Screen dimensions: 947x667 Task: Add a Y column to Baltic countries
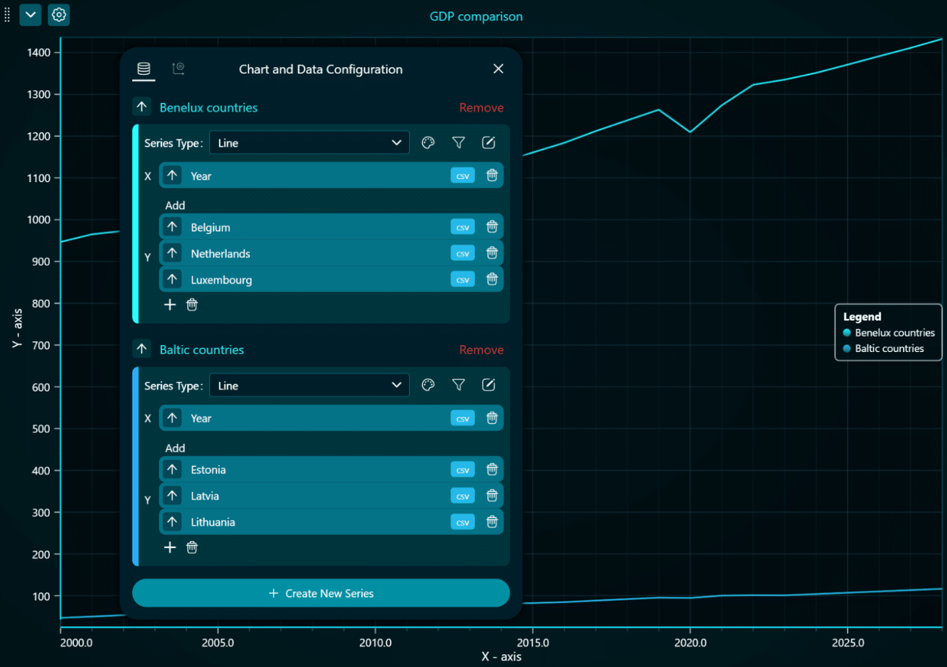coord(170,548)
